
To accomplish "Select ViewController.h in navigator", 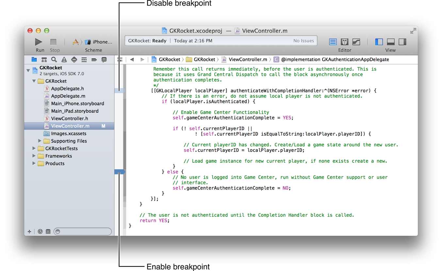I will pos(69,119).
